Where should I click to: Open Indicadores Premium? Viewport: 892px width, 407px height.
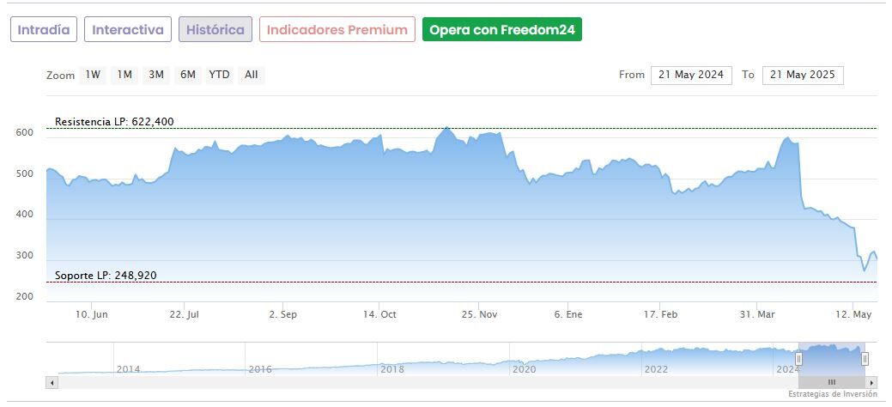coord(337,30)
